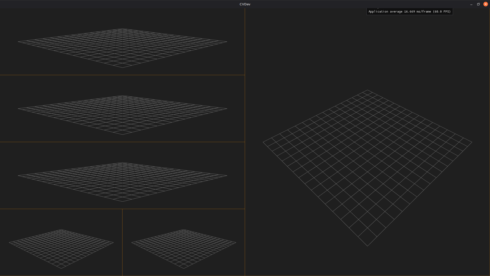This screenshot has width=490, height=276.
Task: Click the right corner of large grid
Action: click(x=472, y=142)
